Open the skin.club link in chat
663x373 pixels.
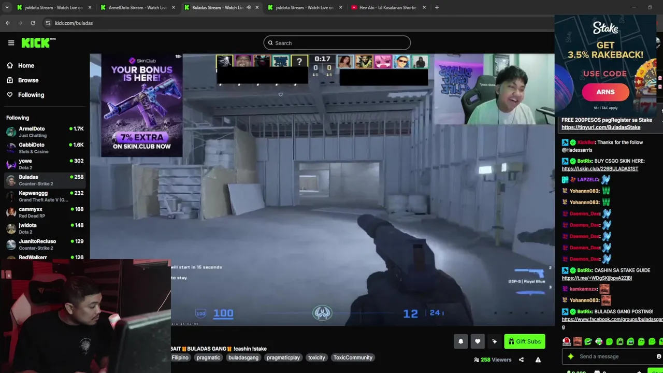[x=600, y=168]
